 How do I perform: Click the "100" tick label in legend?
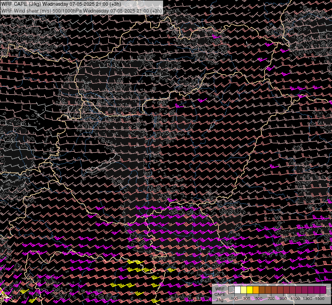coord(234,299)
